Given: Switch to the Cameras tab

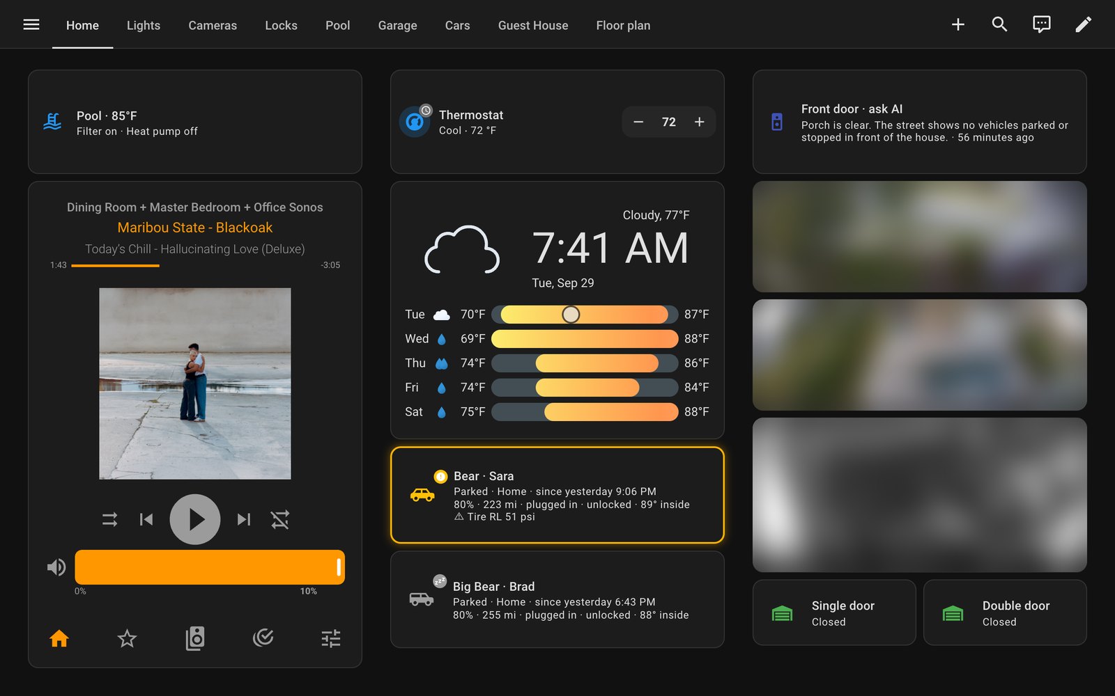Looking at the screenshot, I should (x=213, y=25).
